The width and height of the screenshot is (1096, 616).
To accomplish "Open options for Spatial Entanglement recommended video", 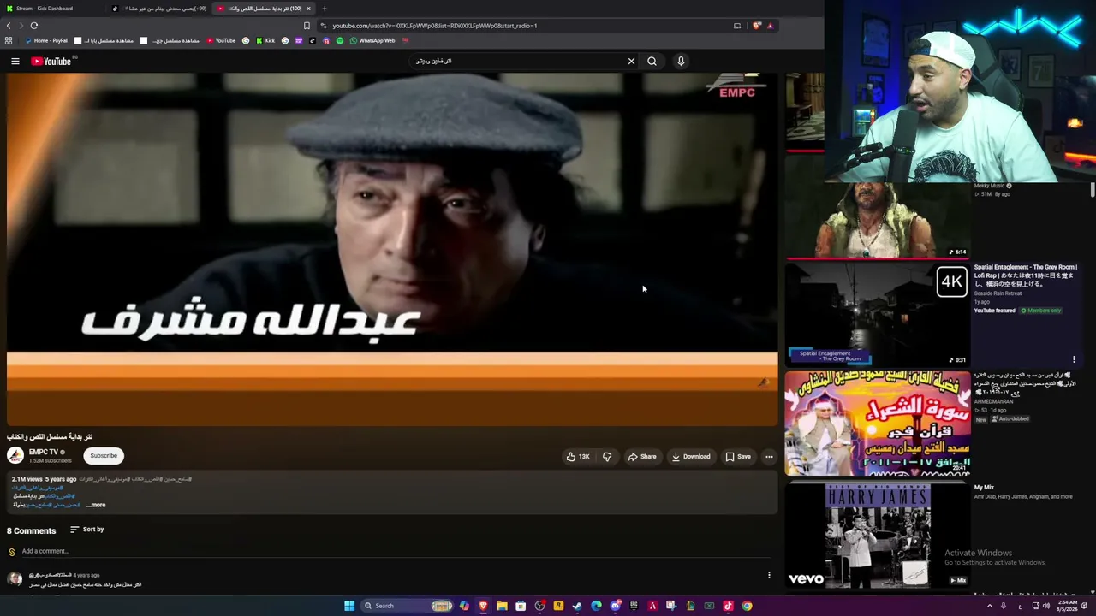I will [1074, 359].
